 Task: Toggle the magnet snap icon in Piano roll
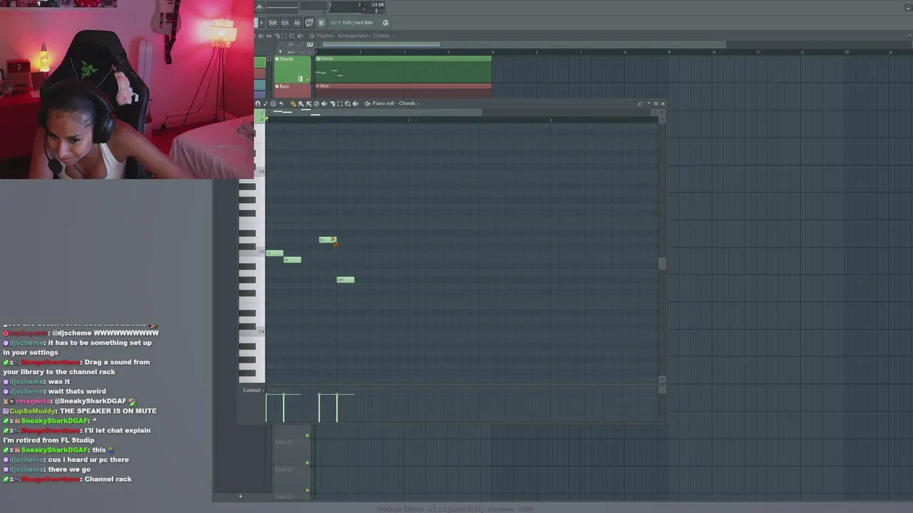click(257, 103)
